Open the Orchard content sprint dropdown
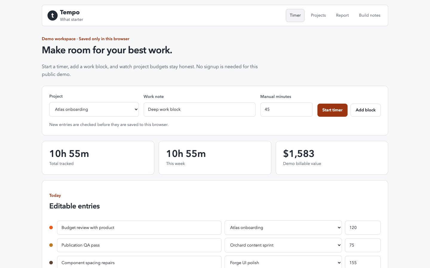This screenshot has height=268, width=430. [283, 245]
